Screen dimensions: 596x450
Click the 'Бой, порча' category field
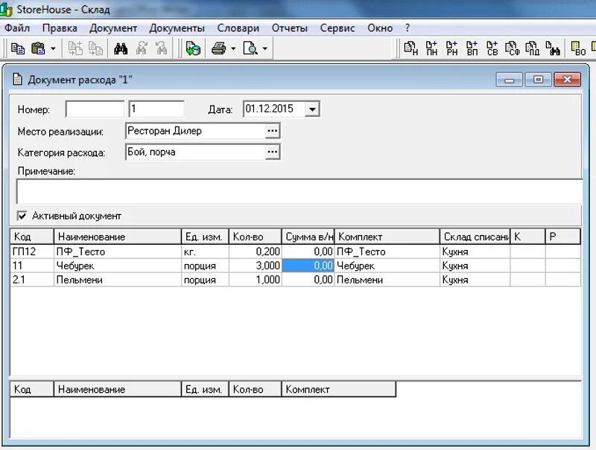(x=195, y=152)
